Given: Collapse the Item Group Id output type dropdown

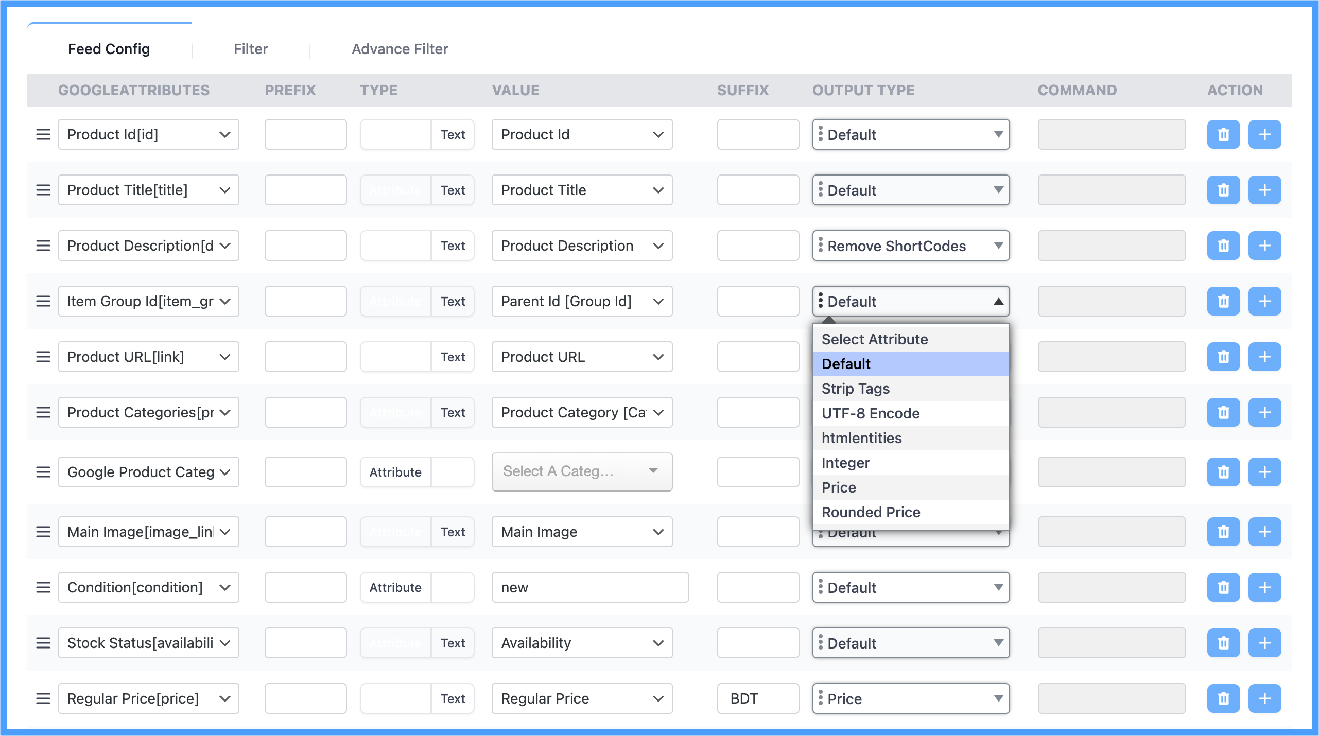Looking at the screenshot, I should (911, 301).
